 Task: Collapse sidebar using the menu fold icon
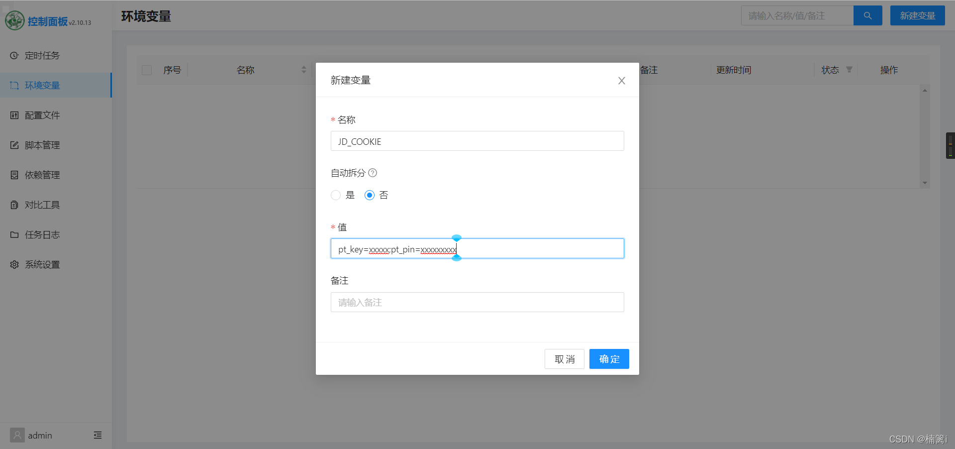tap(97, 436)
